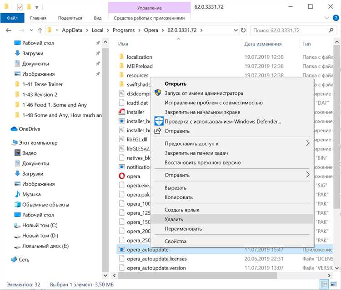Viewport: 341px width, 290px height.
Task: Open Средства работы с приложениями tab
Action: 149,18
